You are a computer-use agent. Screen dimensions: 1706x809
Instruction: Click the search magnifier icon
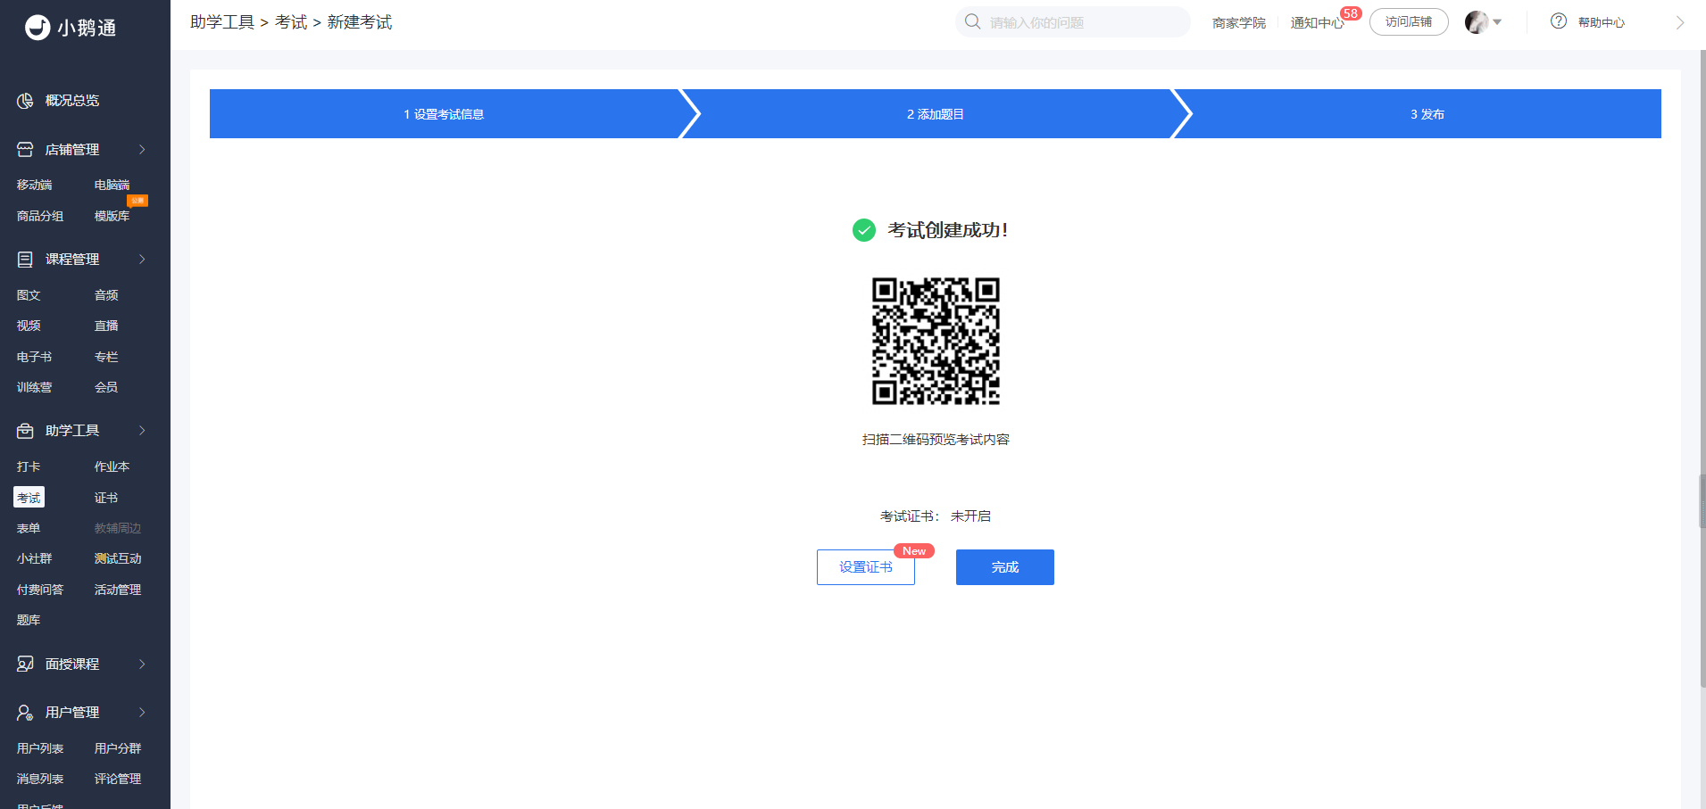973,21
